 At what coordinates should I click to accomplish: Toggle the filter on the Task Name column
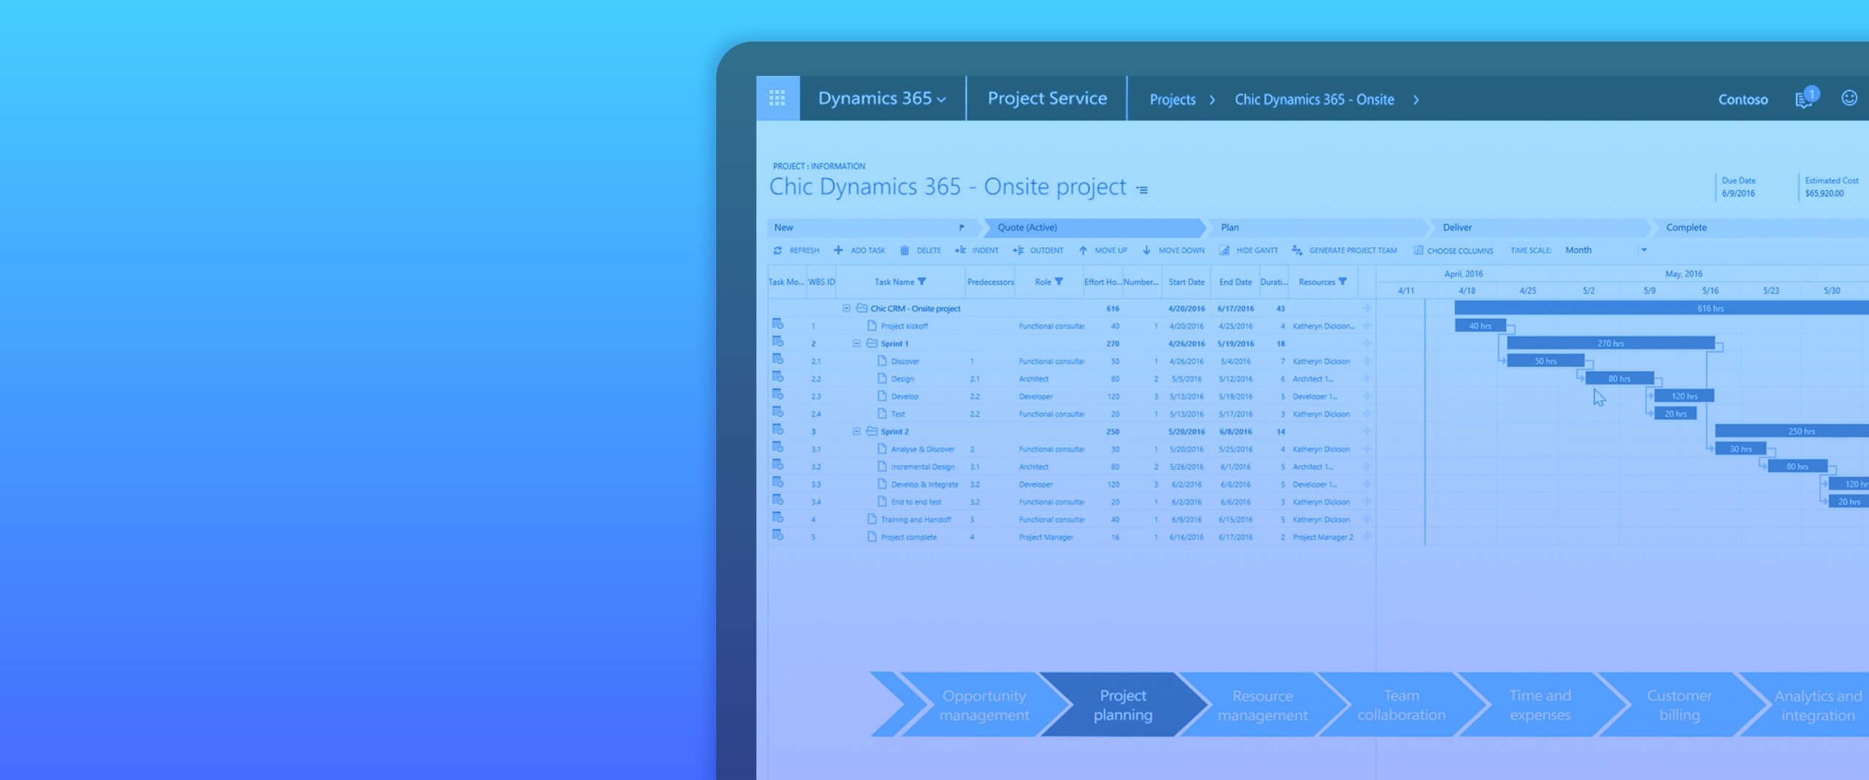pos(923,282)
